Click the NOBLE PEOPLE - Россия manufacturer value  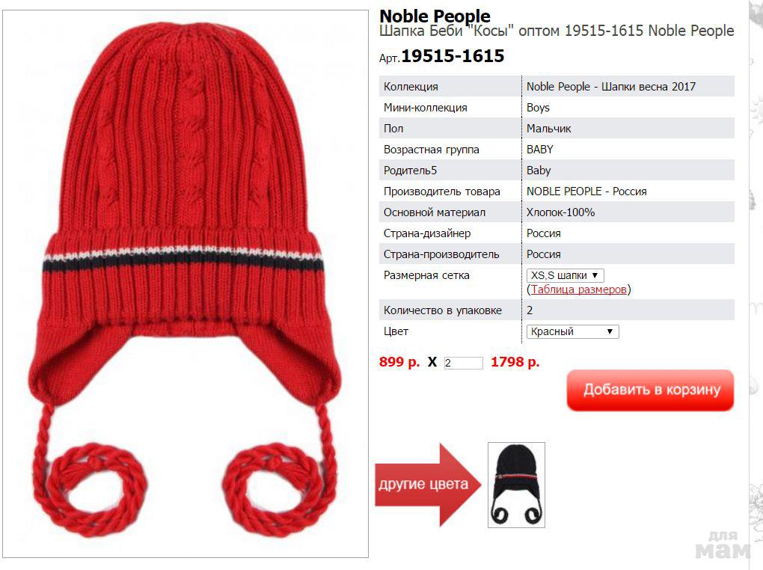[586, 191]
